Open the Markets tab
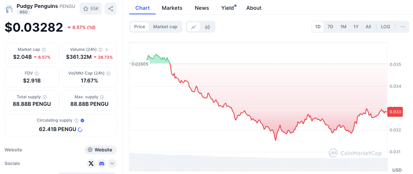 click(172, 8)
